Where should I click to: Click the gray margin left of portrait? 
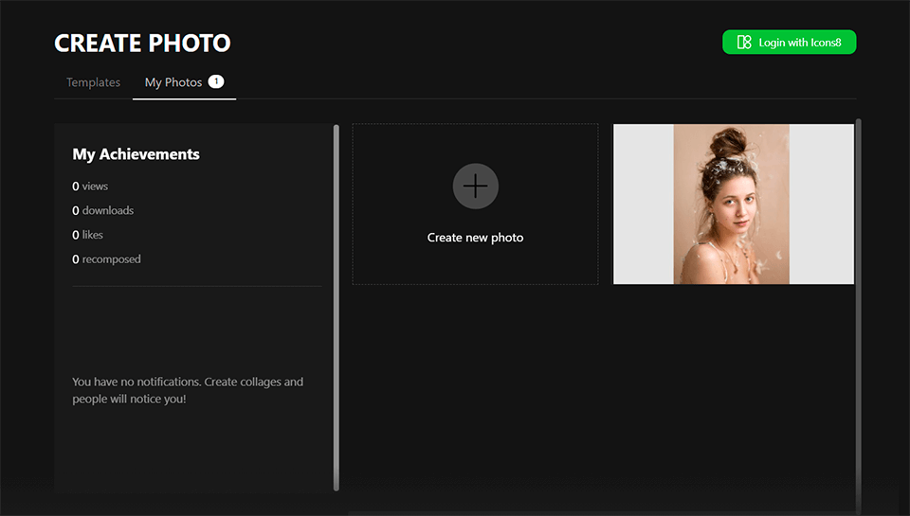[x=644, y=204]
